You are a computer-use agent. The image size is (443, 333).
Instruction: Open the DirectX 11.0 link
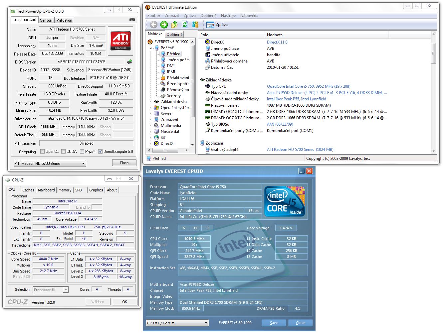277,42
